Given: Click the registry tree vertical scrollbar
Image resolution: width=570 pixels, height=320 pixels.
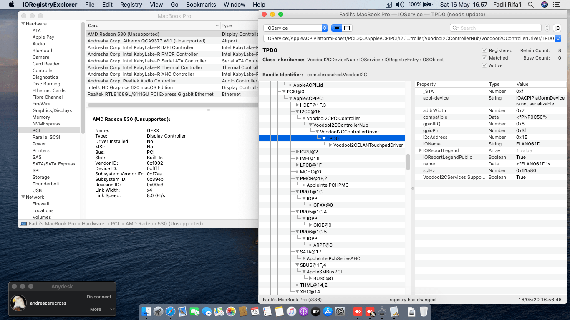Looking at the screenshot, I should 409,162.
